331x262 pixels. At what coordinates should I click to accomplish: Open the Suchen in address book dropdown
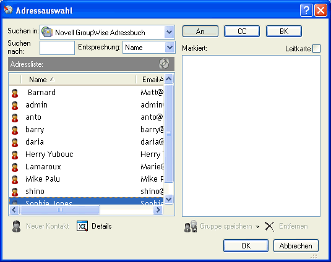[169, 32]
